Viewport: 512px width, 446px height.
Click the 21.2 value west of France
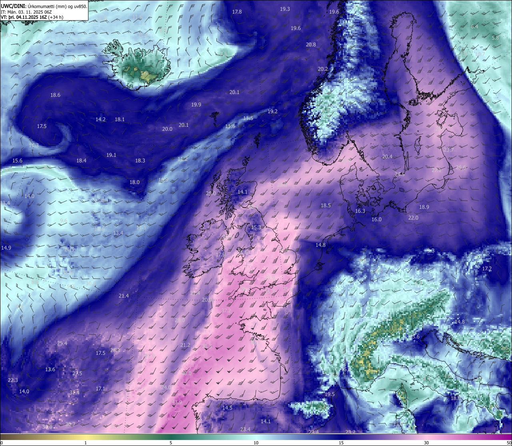[185, 345]
